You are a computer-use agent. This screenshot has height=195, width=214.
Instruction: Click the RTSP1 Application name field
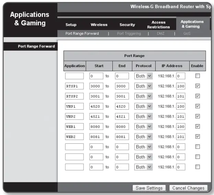pos(74,86)
